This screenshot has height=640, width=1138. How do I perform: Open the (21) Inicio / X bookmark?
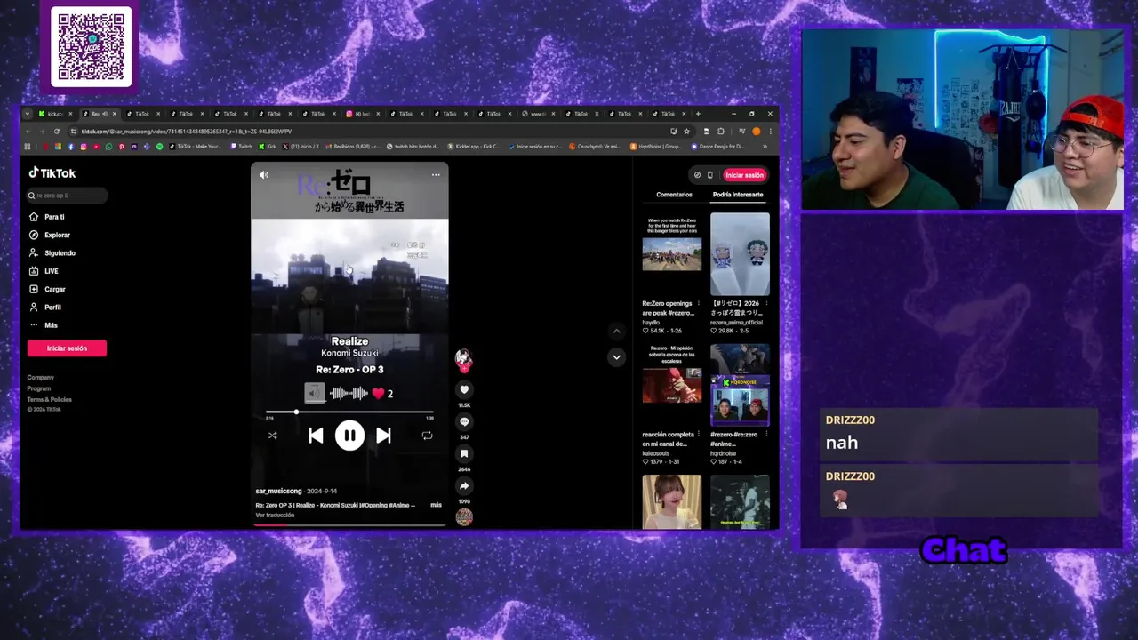pyautogui.click(x=301, y=147)
